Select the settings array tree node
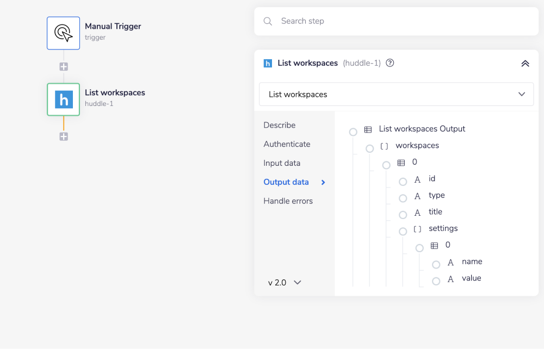The image size is (544, 349). pos(443,228)
